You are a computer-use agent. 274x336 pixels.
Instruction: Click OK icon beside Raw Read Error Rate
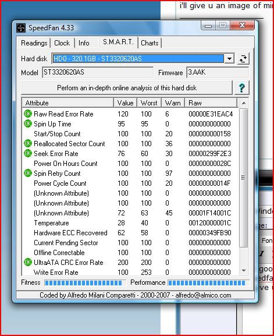coord(28,114)
